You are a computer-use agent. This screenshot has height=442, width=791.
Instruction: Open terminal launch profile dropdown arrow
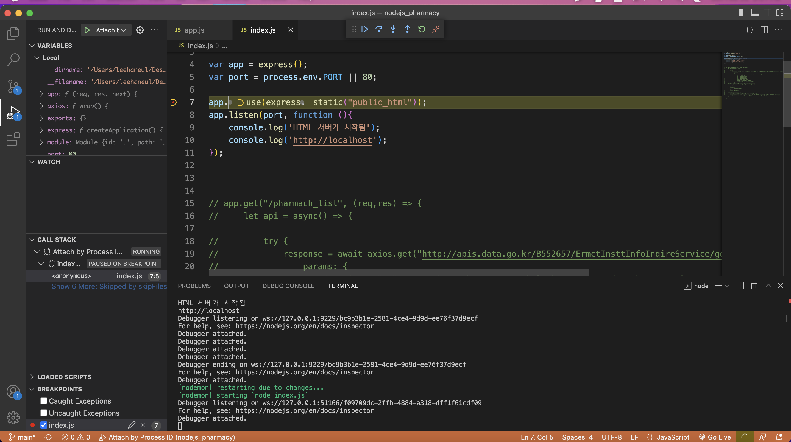727,286
